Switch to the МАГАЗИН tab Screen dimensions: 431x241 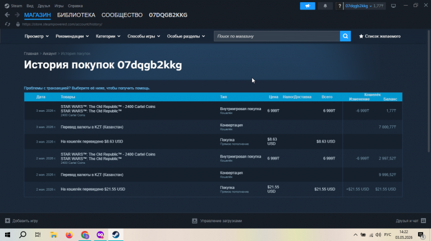(x=38, y=15)
